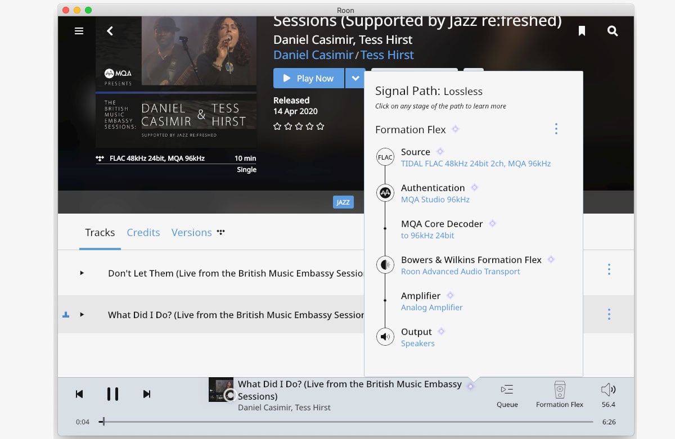Image resolution: width=675 pixels, height=439 pixels.
Task: Click the Amplifier stage label
Action: click(x=421, y=296)
